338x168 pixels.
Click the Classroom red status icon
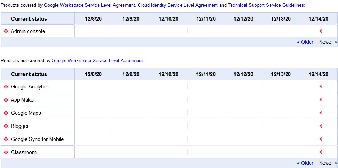pos(6,152)
